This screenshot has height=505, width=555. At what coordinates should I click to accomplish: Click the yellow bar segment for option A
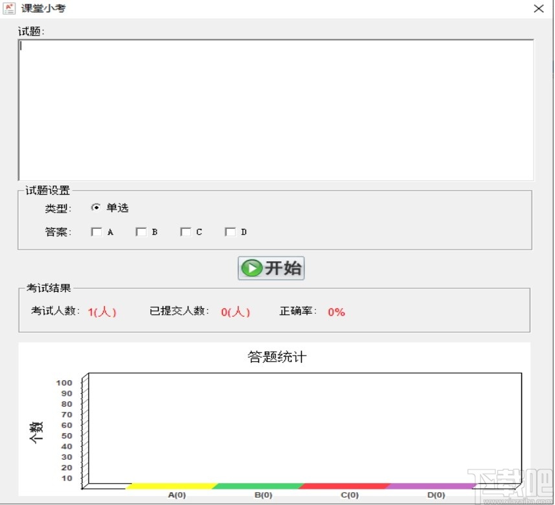point(174,483)
